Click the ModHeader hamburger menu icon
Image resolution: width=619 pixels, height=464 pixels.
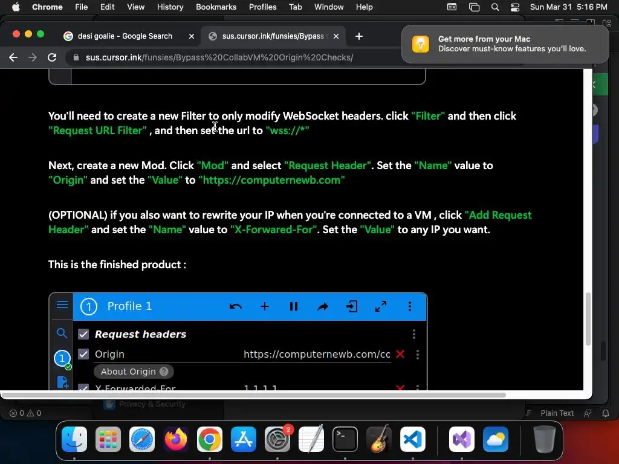62,305
